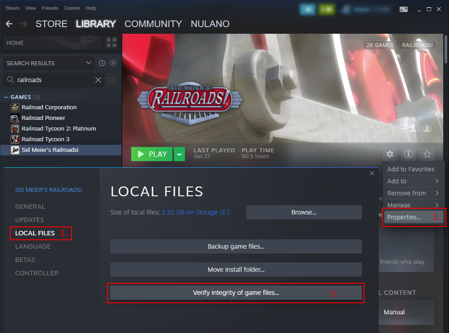The height and width of the screenshot is (333, 449).
Task: Open the View menu
Action: click(30, 8)
